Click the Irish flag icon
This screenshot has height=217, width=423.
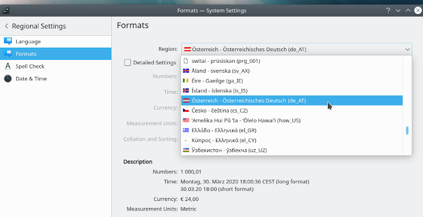[186, 80]
